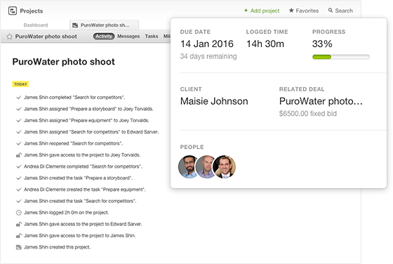Screen dimensions: 393x264
Task: Click the Projects app icon
Action: point(13,11)
